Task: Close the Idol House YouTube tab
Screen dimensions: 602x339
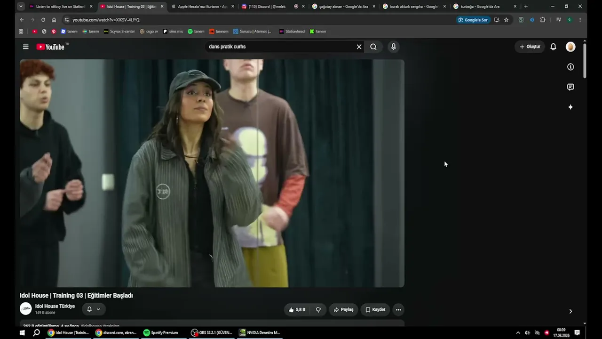Action: 162,7
